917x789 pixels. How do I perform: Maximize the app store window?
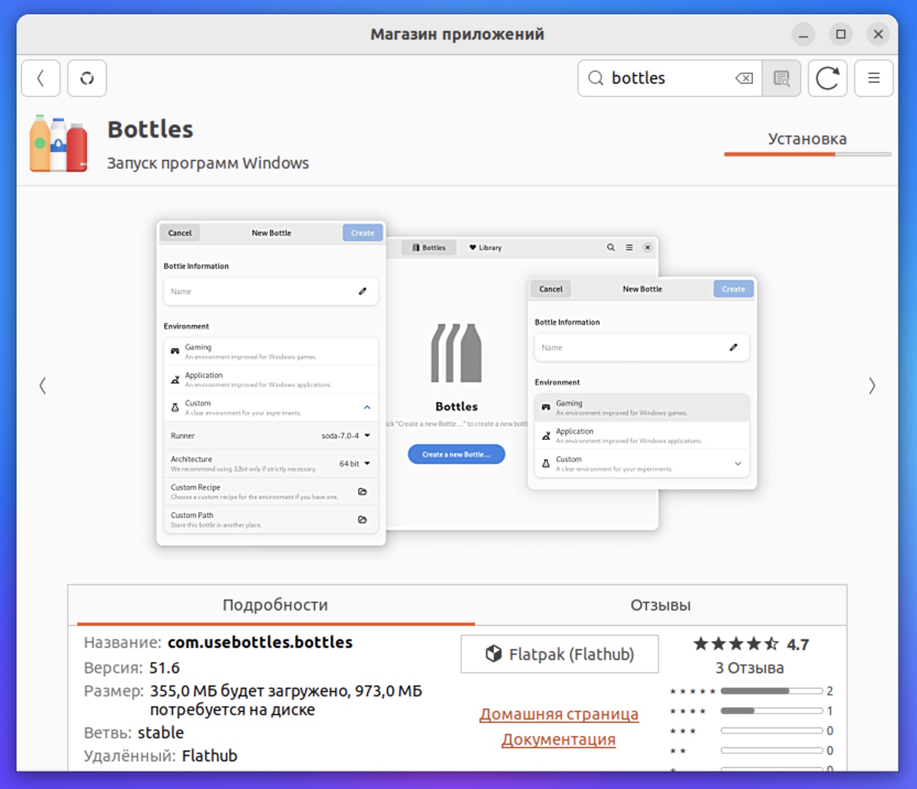pyautogui.click(x=841, y=34)
